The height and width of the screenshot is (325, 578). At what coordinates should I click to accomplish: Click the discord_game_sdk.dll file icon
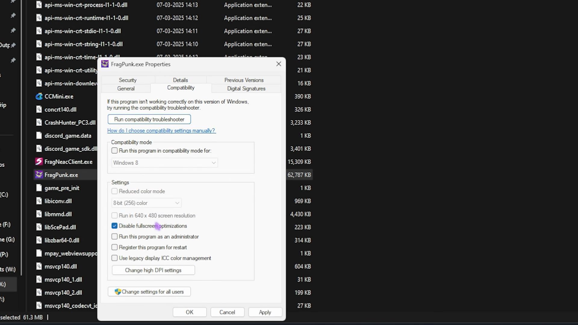tap(39, 149)
